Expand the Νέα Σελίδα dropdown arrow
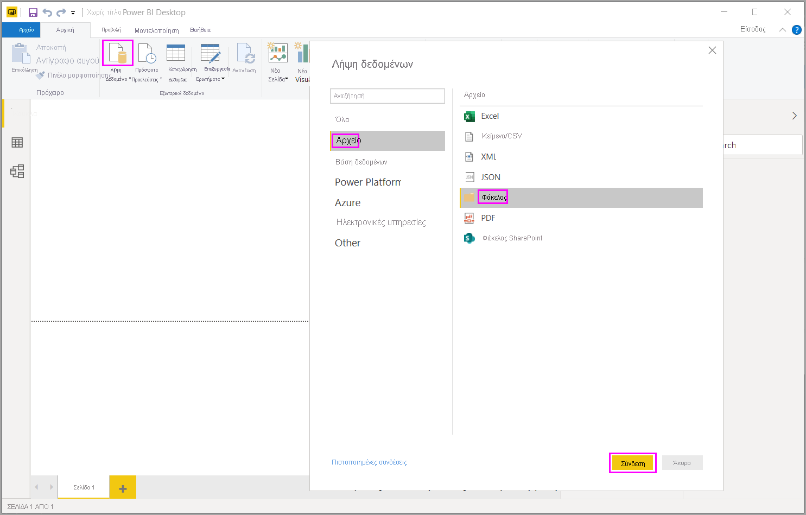The height and width of the screenshot is (515, 806). [x=287, y=79]
